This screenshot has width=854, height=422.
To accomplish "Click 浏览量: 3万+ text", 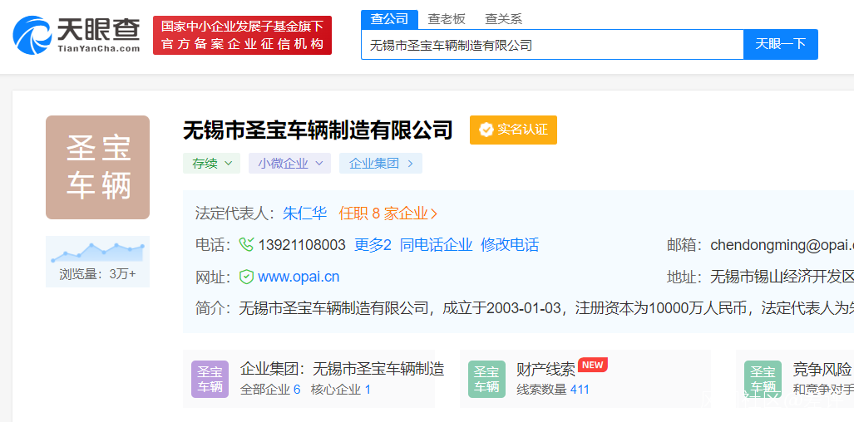I will [97, 274].
